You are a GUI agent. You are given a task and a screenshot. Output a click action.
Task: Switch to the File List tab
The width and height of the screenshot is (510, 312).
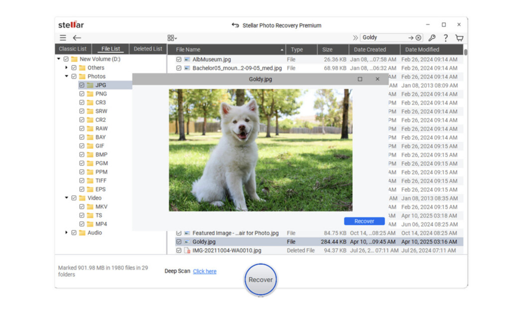111,49
